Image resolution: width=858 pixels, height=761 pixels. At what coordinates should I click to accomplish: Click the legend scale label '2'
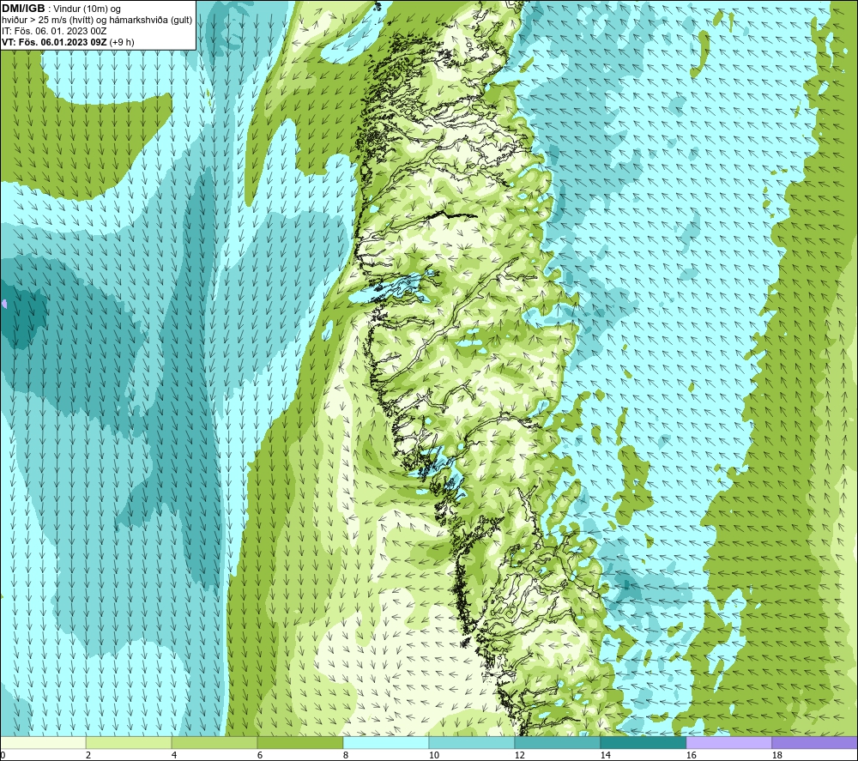[x=88, y=755]
